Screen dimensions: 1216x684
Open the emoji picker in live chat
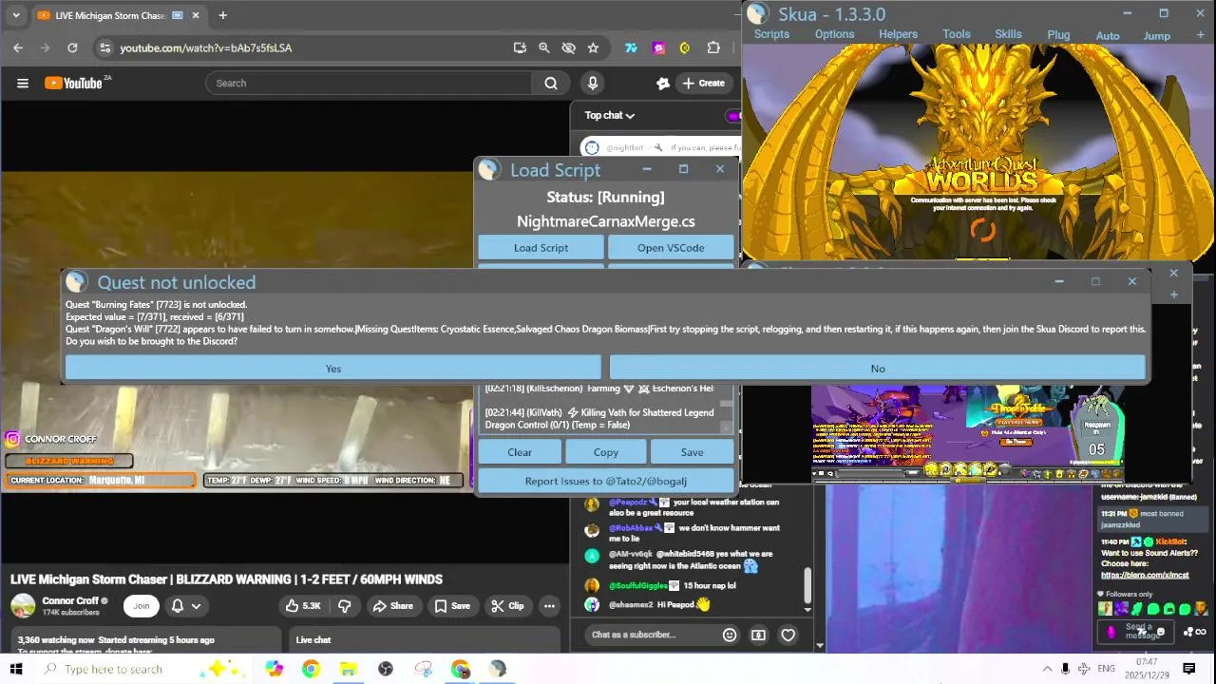click(730, 635)
